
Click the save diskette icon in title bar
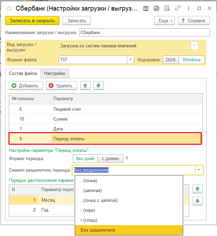pos(146,9)
